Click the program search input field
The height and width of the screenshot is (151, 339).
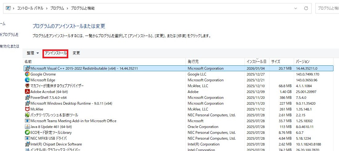(328, 8)
